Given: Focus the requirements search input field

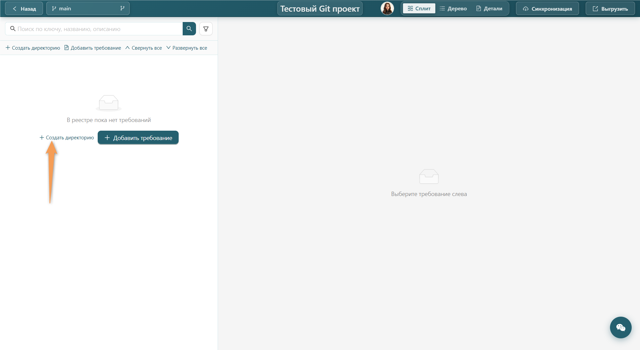Looking at the screenshot, I should tap(94, 29).
